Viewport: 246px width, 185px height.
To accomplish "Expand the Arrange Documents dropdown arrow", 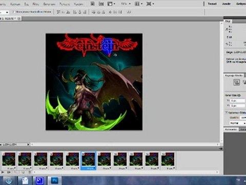I will click(142, 4).
